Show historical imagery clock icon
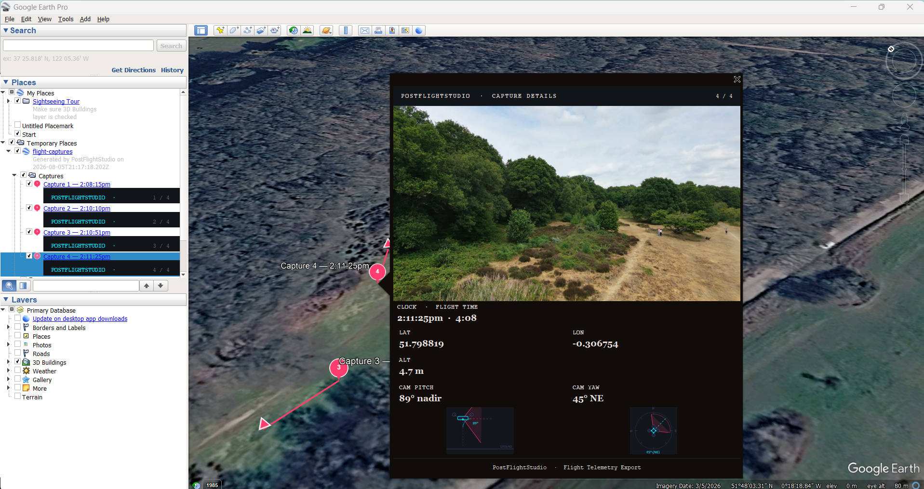This screenshot has width=924, height=489. click(x=293, y=30)
